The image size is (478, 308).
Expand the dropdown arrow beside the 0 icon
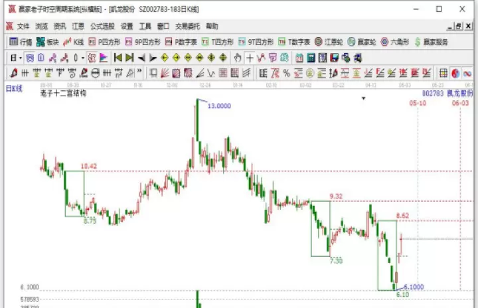pos(82,58)
